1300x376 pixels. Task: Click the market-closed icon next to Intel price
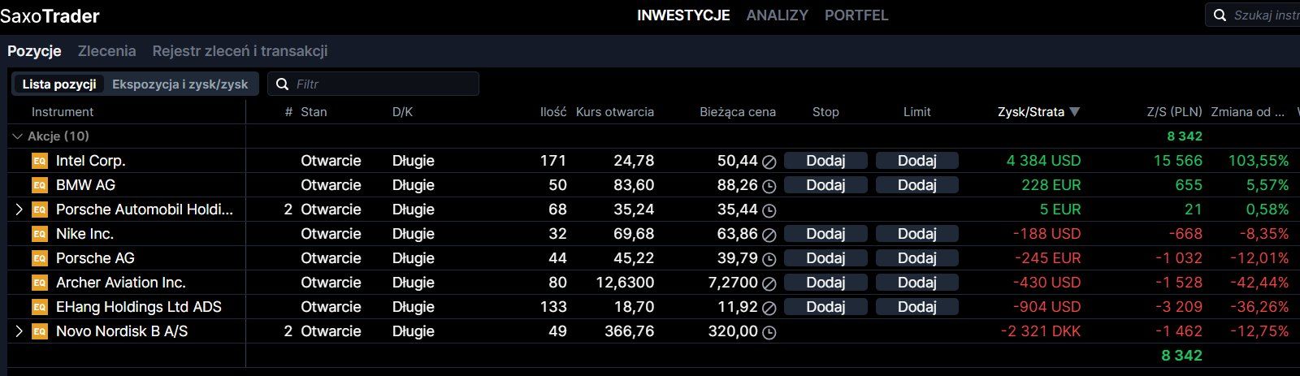[769, 162]
